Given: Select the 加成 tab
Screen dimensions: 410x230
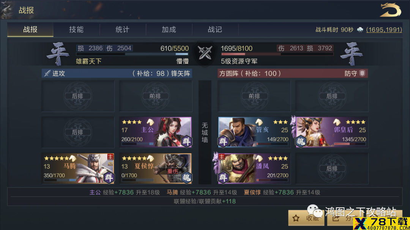Looking at the screenshot, I should [x=169, y=30].
